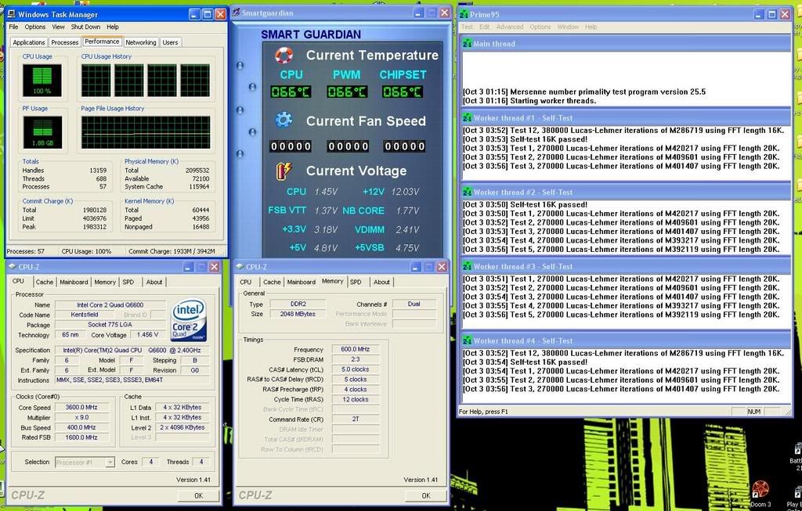Open the Memory tab in CPU-Z processor window
Screen dimensions: 802x511
point(105,282)
